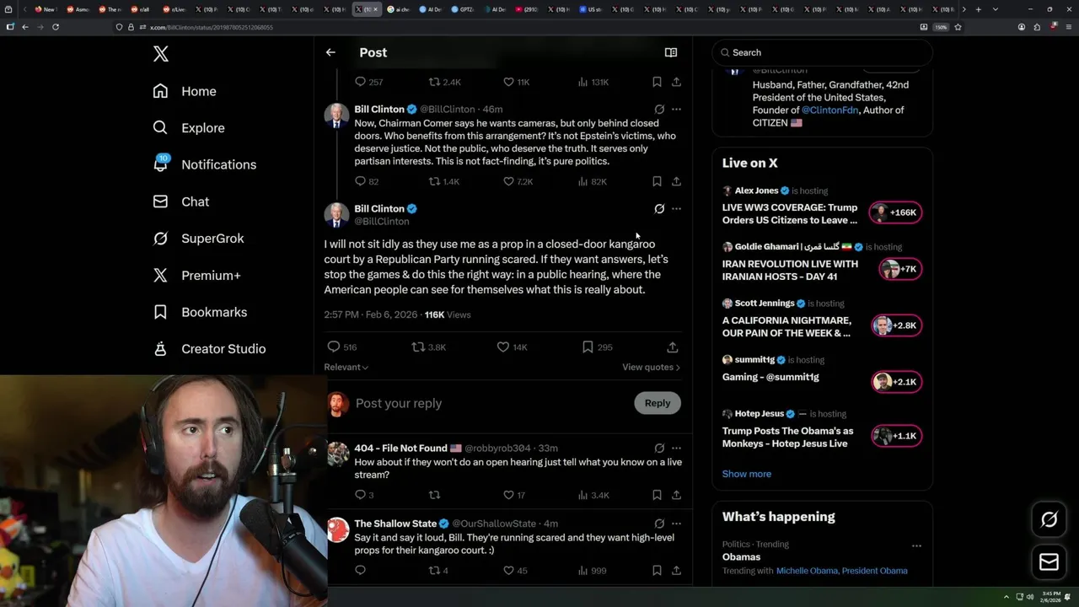Show hidden icons in system tray

(x=1006, y=597)
